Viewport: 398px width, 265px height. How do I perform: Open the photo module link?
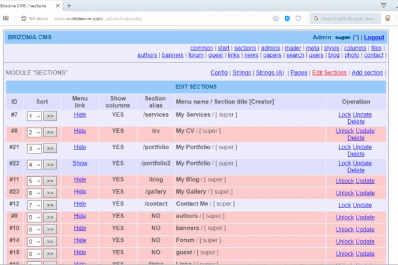(x=352, y=55)
